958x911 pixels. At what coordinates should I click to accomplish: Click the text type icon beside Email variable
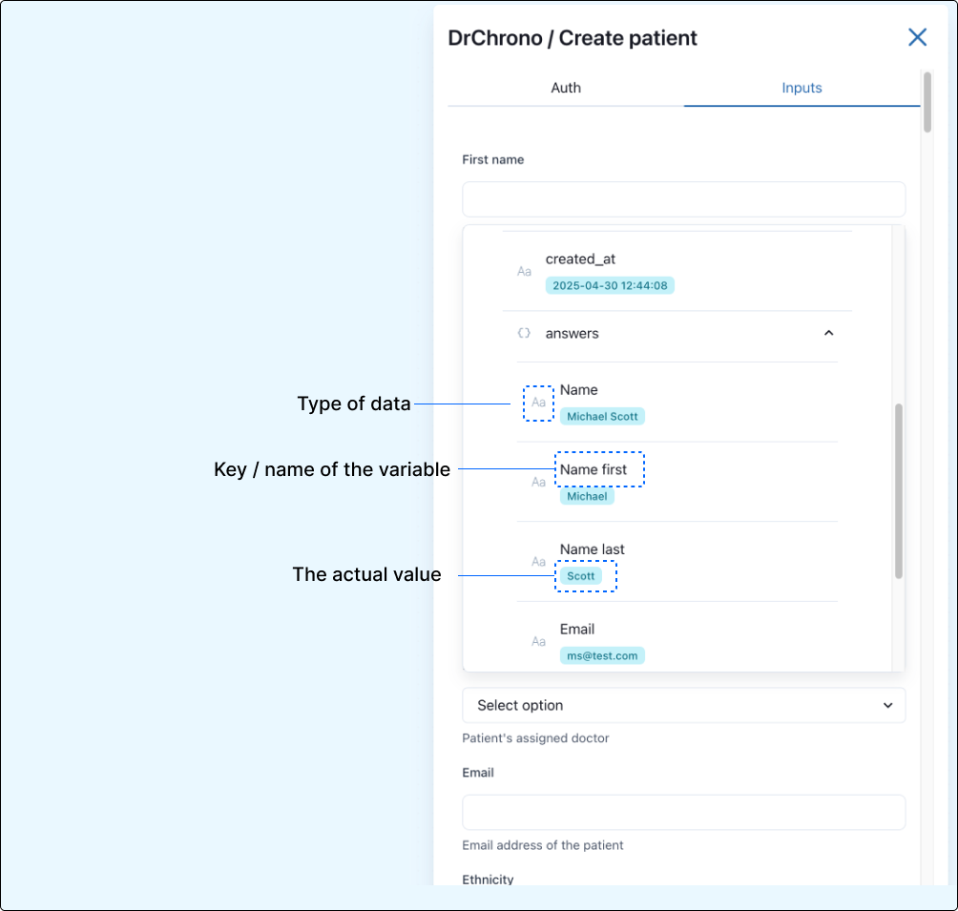tap(538, 642)
